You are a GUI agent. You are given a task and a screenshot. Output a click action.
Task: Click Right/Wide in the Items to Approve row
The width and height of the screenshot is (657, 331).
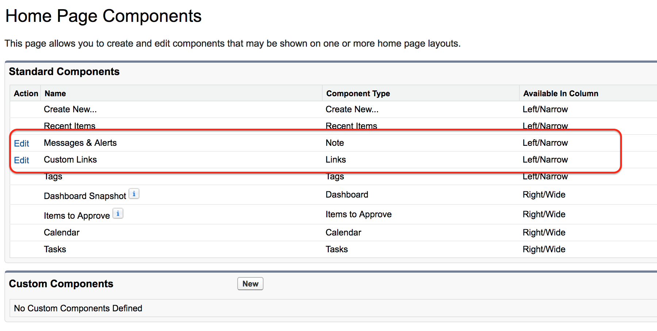pyautogui.click(x=544, y=214)
